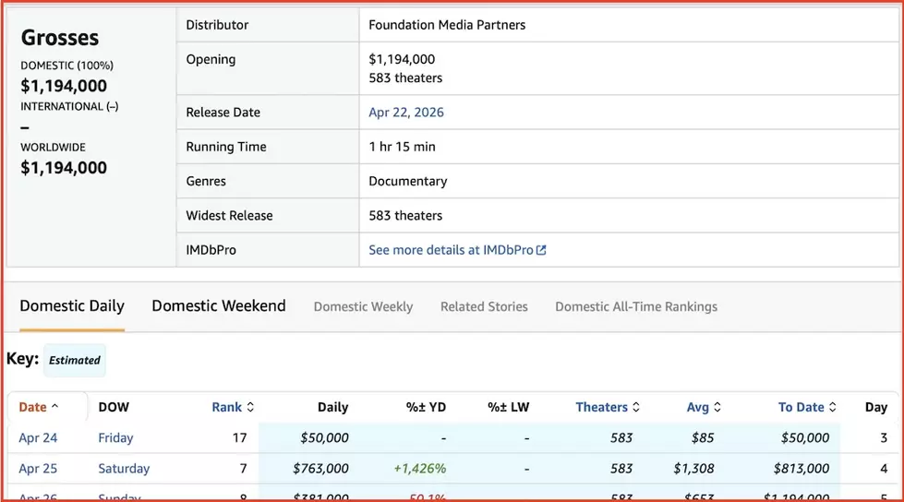Click the sort arrows beside Rank

[x=250, y=407]
